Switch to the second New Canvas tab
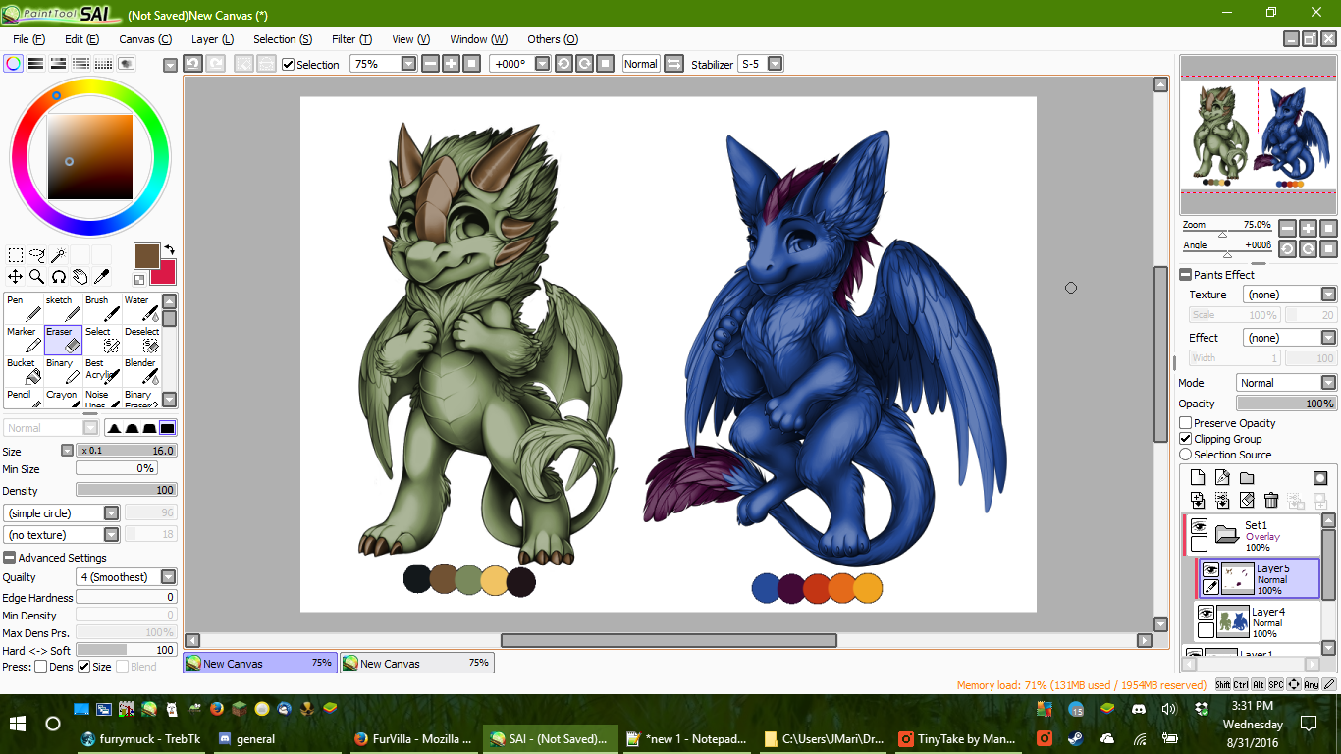 point(417,664)
